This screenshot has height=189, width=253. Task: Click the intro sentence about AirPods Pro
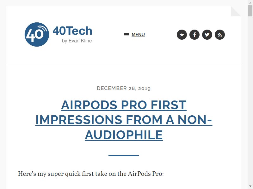pos(91,174)
